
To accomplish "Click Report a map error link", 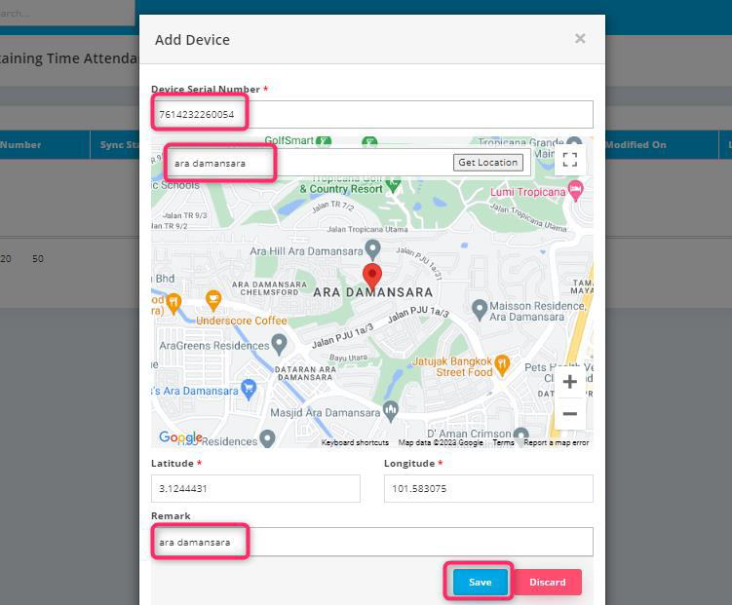I will click(x=556, y=442).
